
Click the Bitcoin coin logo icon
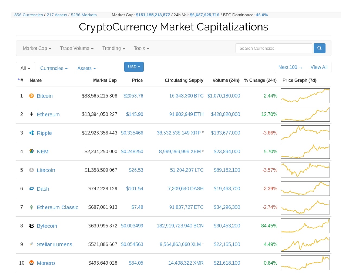31,96
